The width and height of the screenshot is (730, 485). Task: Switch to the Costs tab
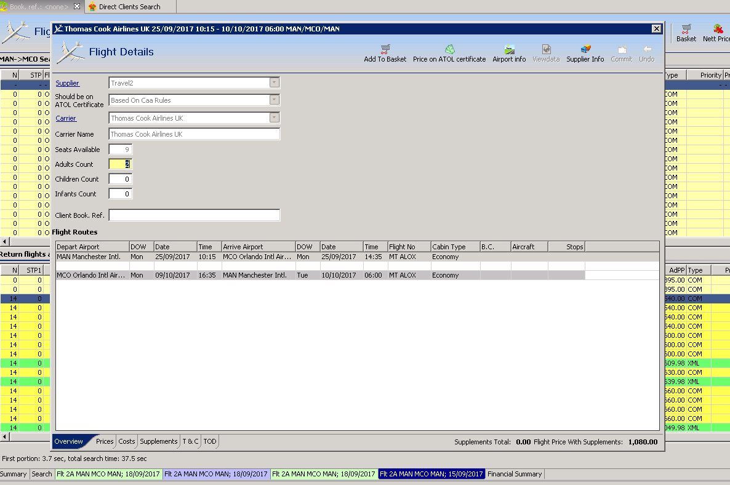coord(127,441)
